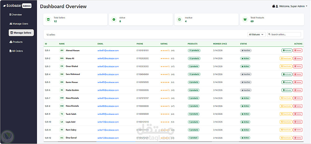Deactivate seller Layla Adel
Screen dimensions: 311x144
coord(286,122)
